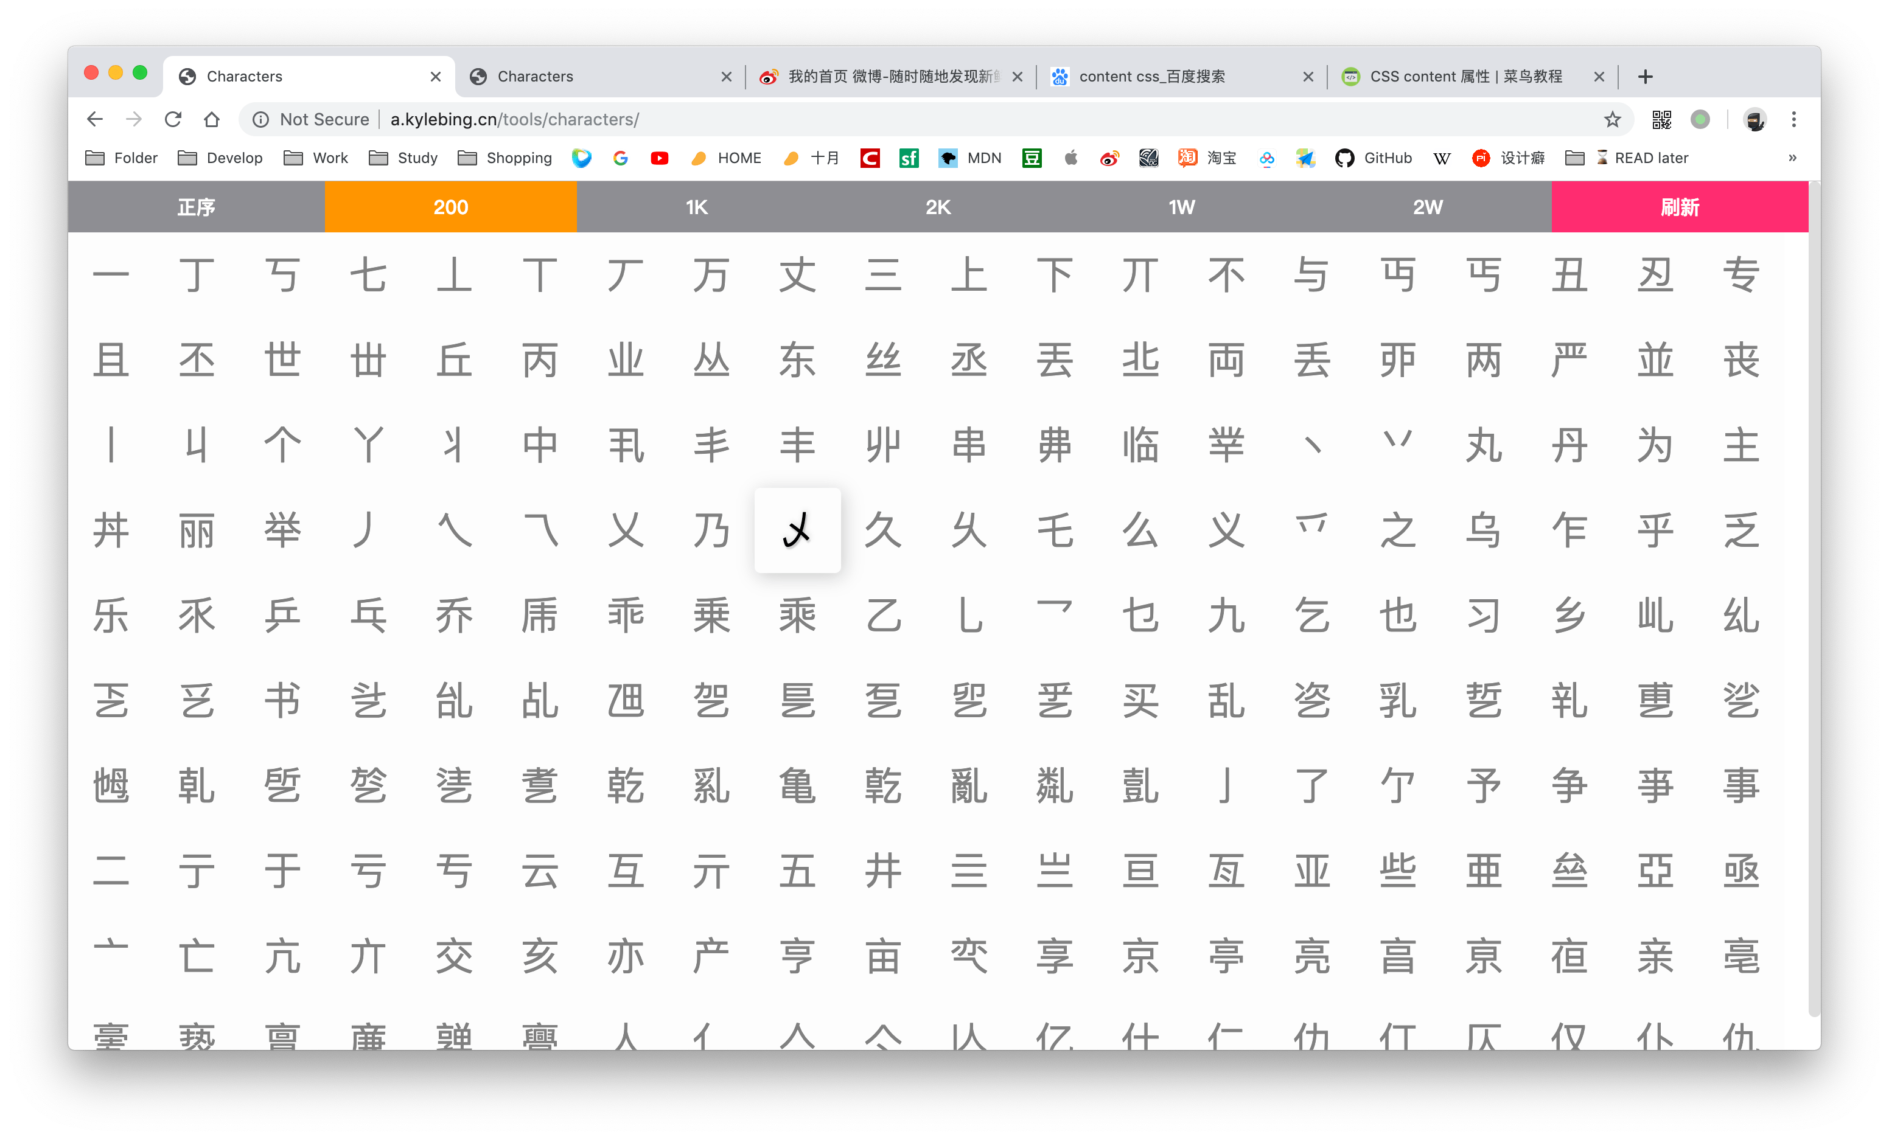Open the Chrome three-dot menu
This screenshot has width=1889, height=1140.
tap(1793, 119)
